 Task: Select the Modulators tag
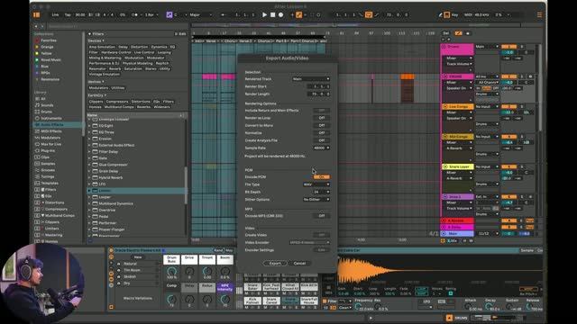click(98, 88)
